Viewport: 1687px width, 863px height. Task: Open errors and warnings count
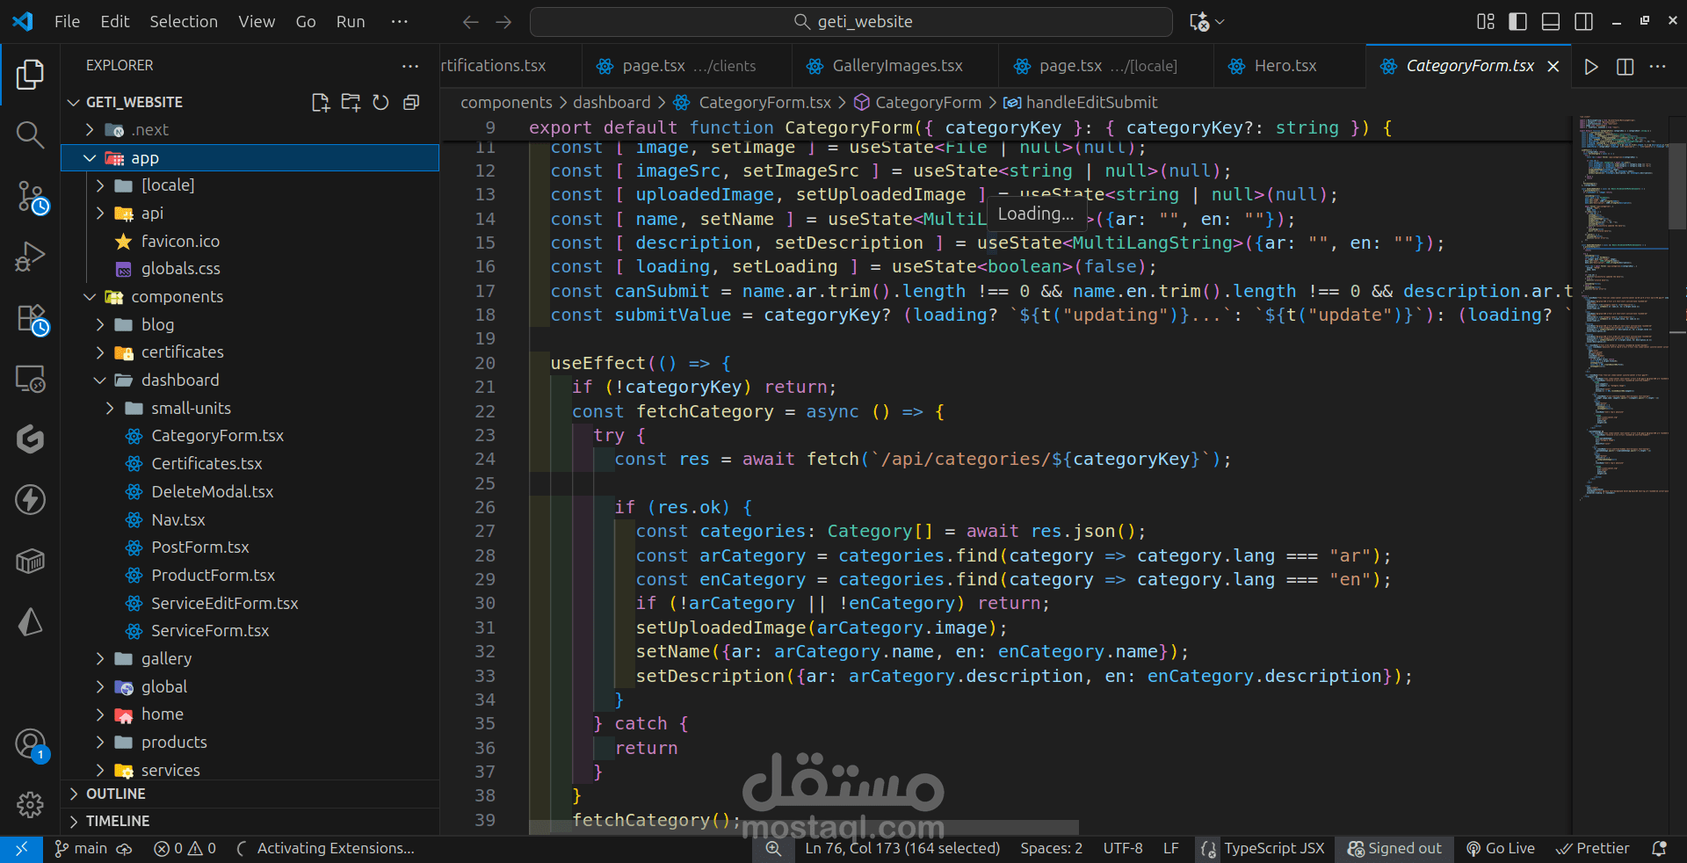click(x=185, y=849)
